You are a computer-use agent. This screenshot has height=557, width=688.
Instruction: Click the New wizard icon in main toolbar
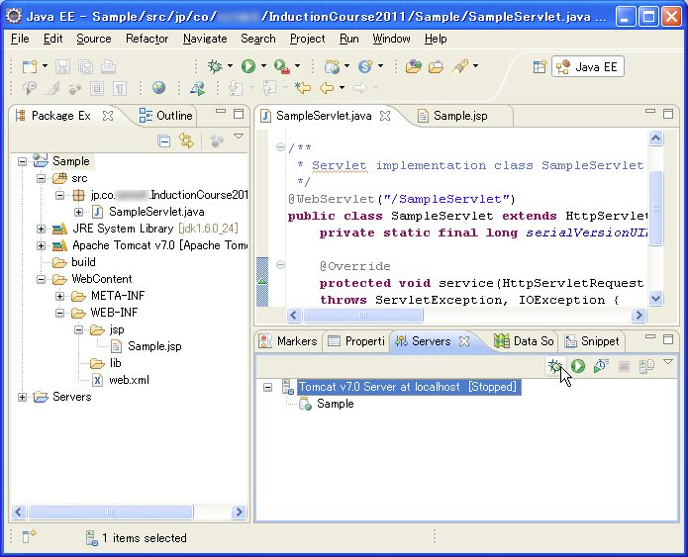(30, 66)
